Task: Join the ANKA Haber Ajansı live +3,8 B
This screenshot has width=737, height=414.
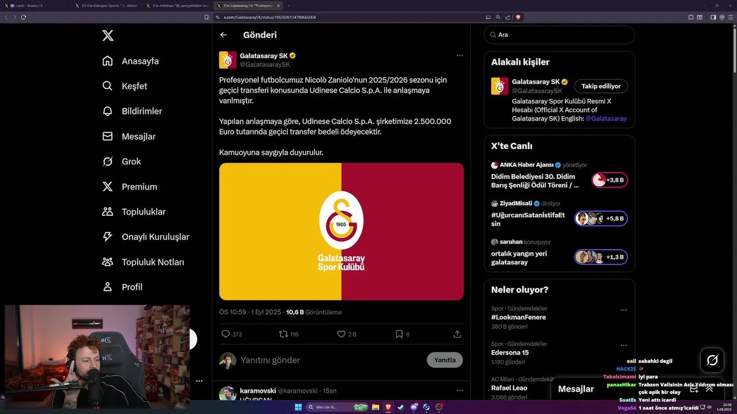Action: [610, 180]
